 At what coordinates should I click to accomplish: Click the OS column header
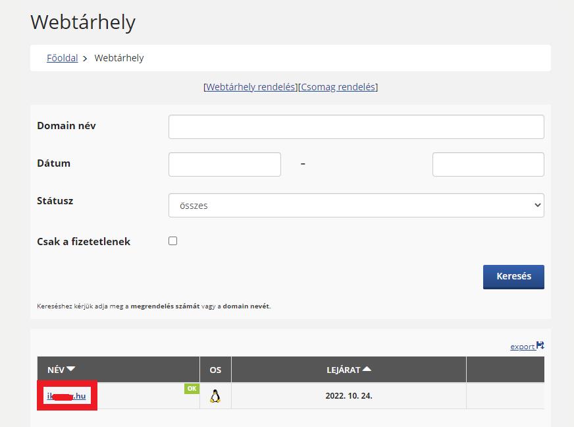(215, 370)
